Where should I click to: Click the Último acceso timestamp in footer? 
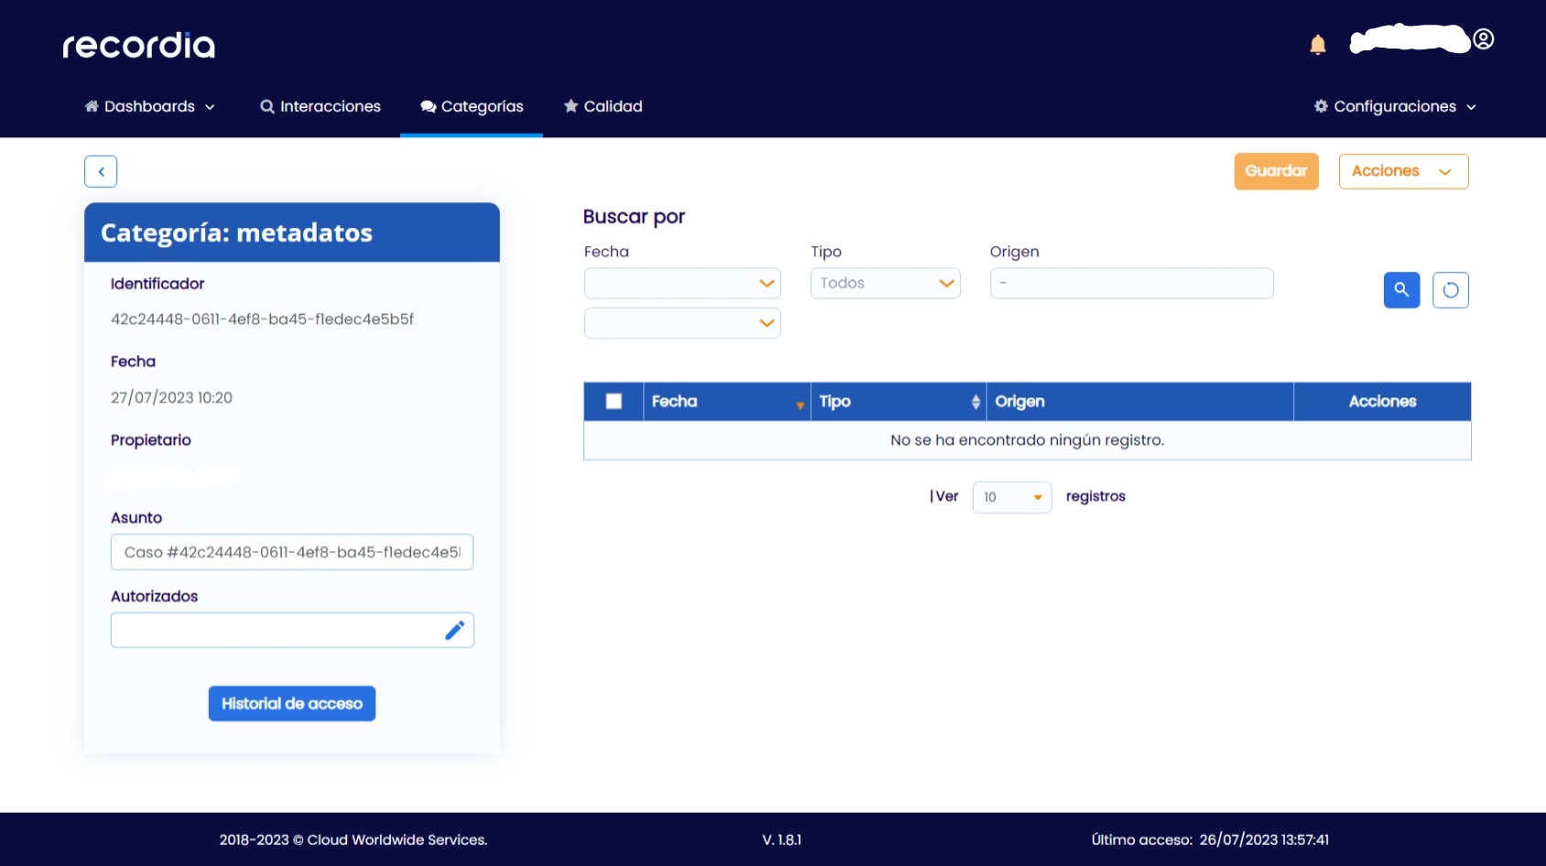click(1210, 839)
